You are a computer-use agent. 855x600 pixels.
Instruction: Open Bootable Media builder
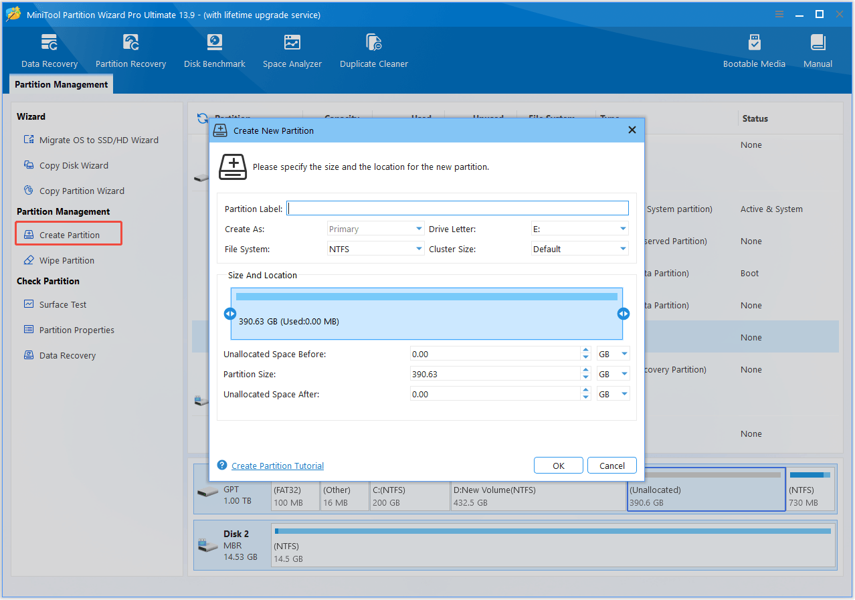coord(754,51)
